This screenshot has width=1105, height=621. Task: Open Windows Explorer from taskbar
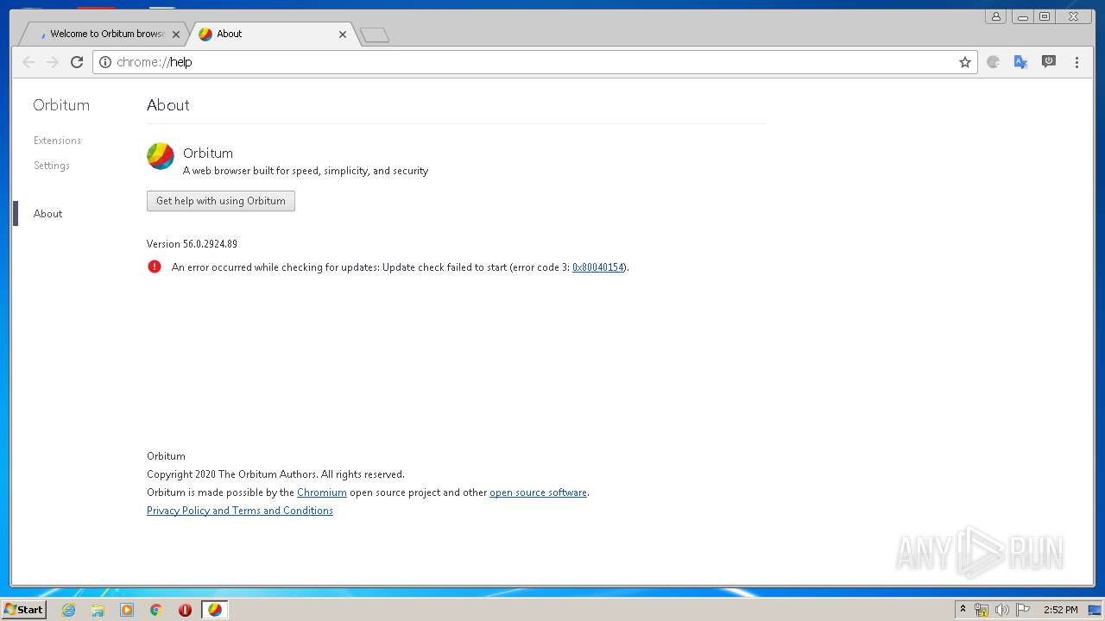tap(98, 610)
